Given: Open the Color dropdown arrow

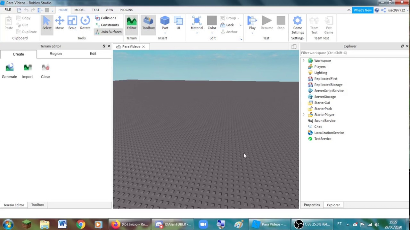Looking at the screenshot, I should (x=212, y=33).
